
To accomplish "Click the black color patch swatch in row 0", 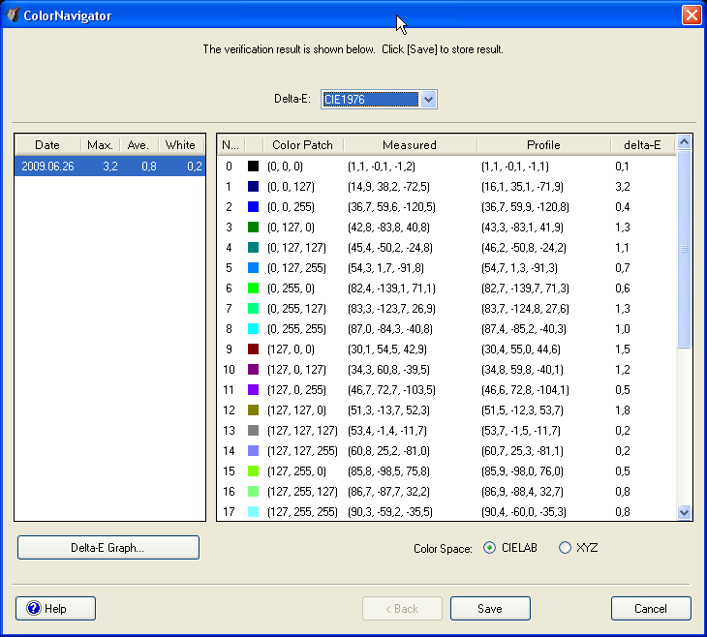I will 253,167.
